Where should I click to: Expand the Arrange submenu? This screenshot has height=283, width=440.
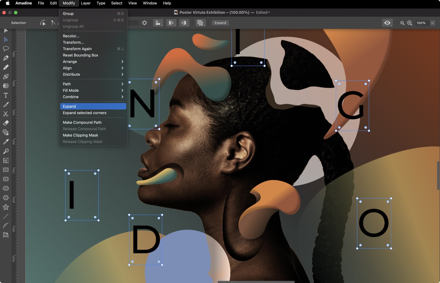[93, 62]
